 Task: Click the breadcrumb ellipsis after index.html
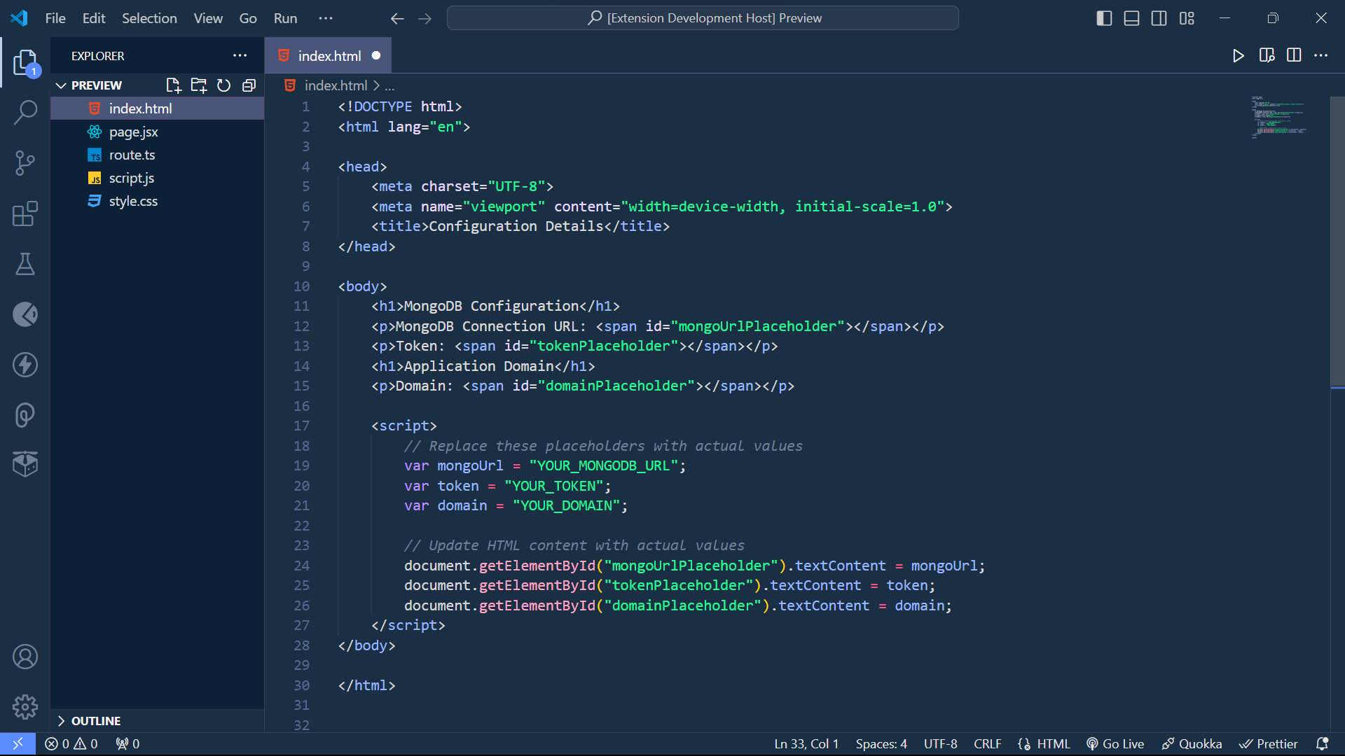click(x=389, y=86)
